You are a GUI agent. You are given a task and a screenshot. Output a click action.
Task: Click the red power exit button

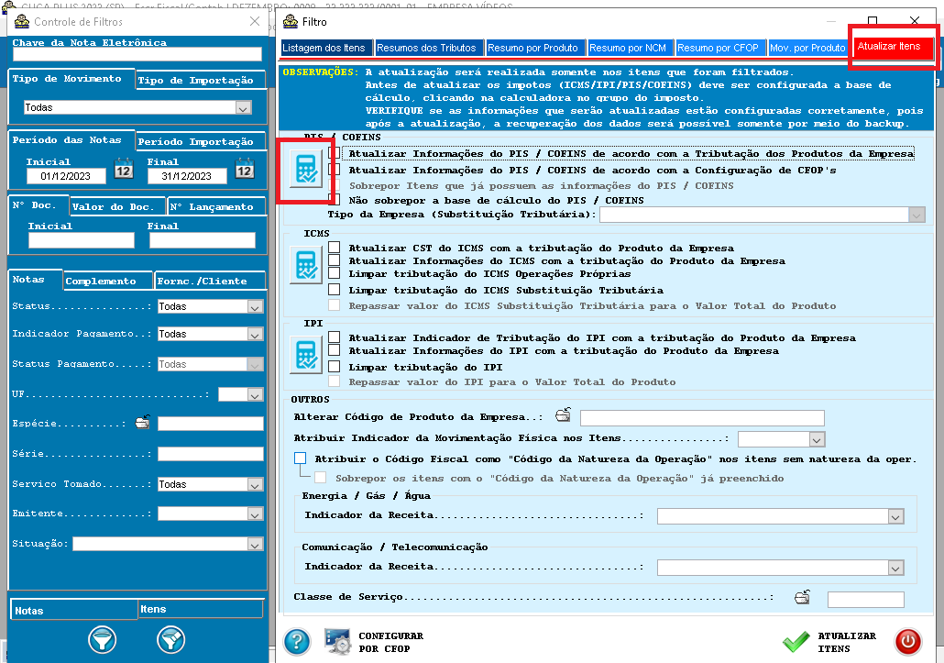tap(908, 641)
